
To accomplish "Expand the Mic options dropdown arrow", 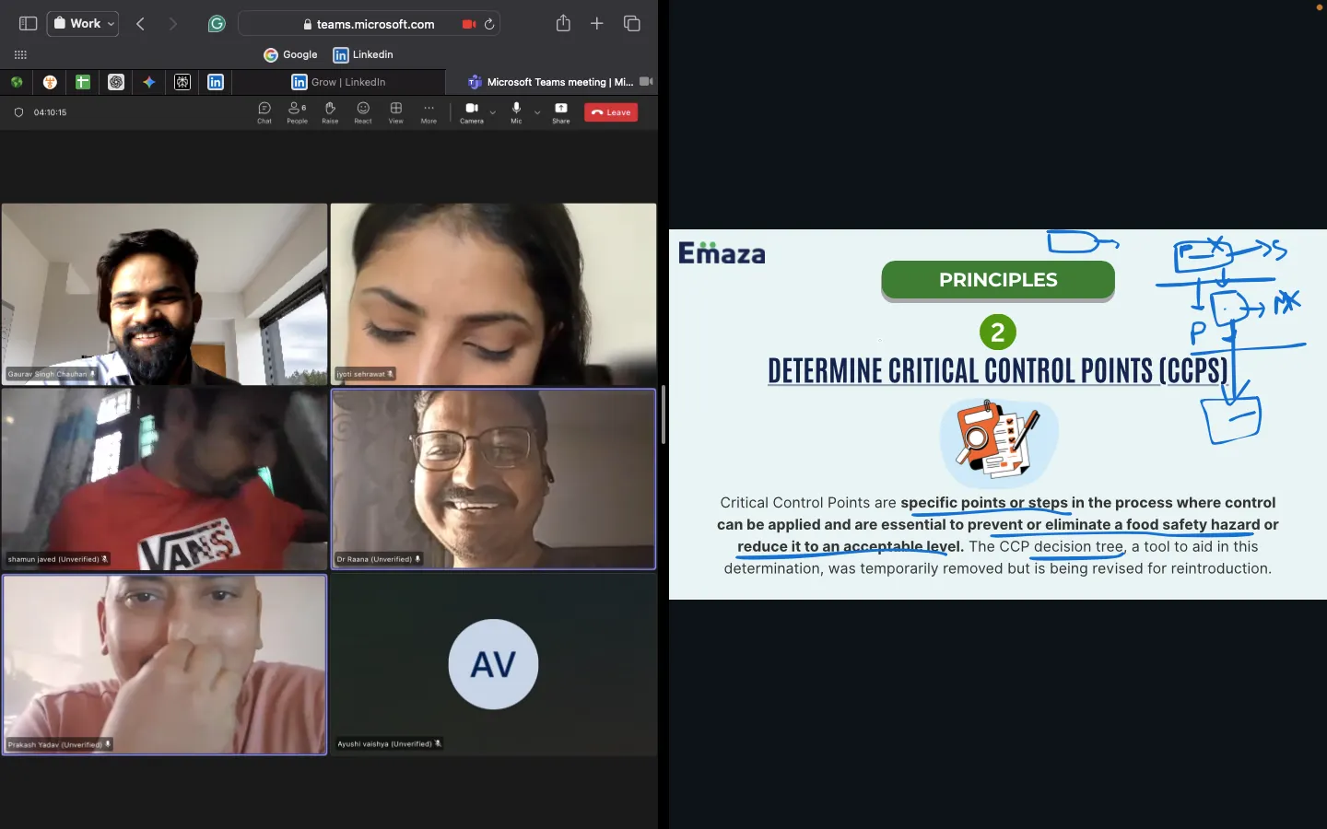I will [x=537, y=112].
